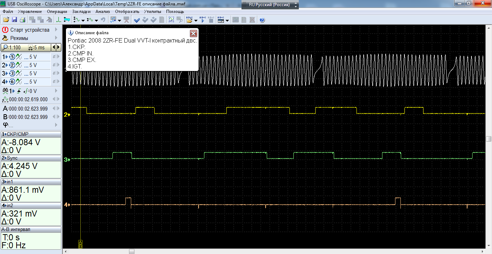Click the printer icon in the toolbar
Image resolution: width=492 pixels, height=254 pixels.
click(x=22, y=20)
